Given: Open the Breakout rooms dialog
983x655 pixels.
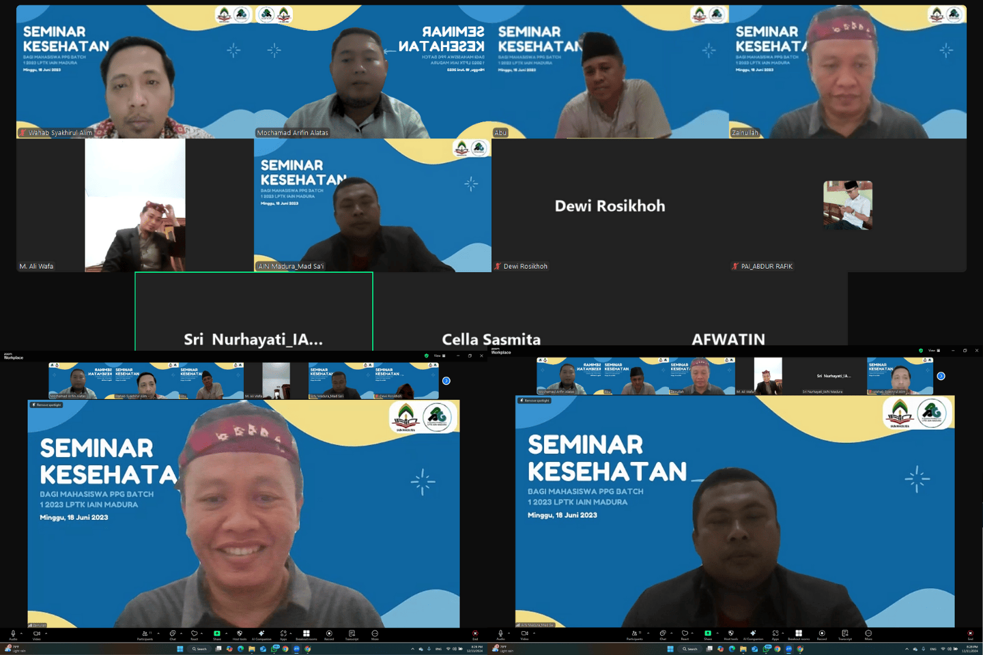Looking at the screenshot, I should pyautogui.click(x=305, y=633).
